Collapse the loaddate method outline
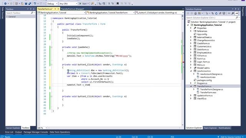The width and height of the screenshot is (246, 138). tap(52, 47)
